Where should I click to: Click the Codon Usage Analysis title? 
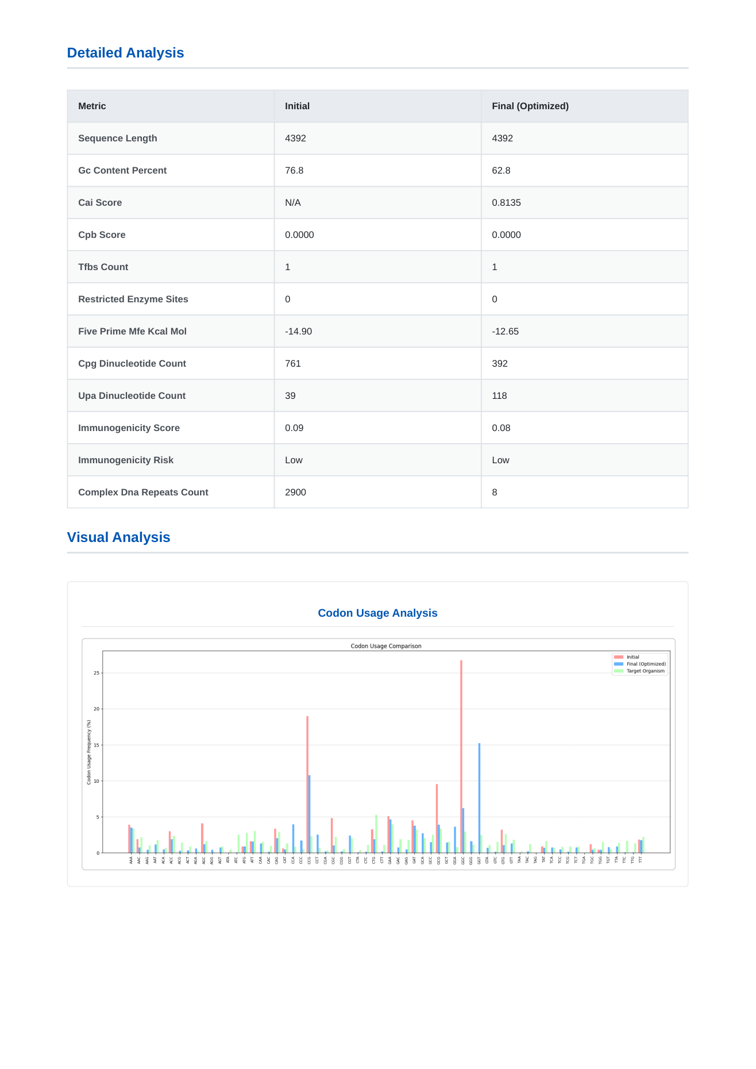(x=377, y=613)
